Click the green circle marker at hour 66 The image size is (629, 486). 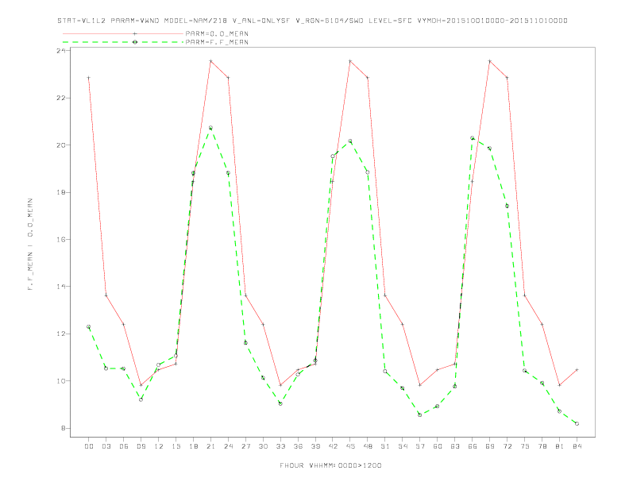pos(473,138)
